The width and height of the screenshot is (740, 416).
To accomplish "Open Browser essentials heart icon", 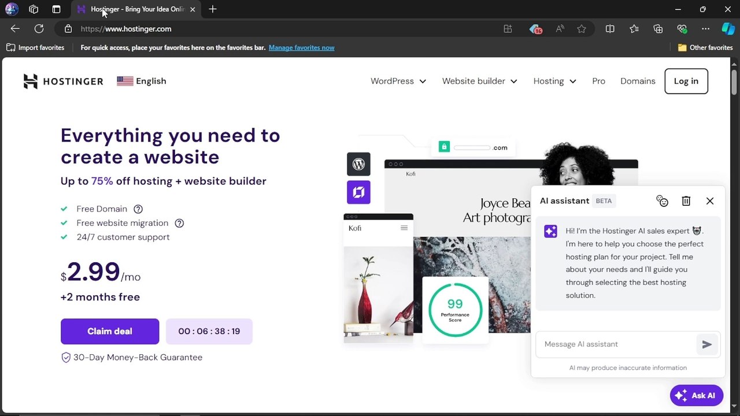I will click(682, 29).
